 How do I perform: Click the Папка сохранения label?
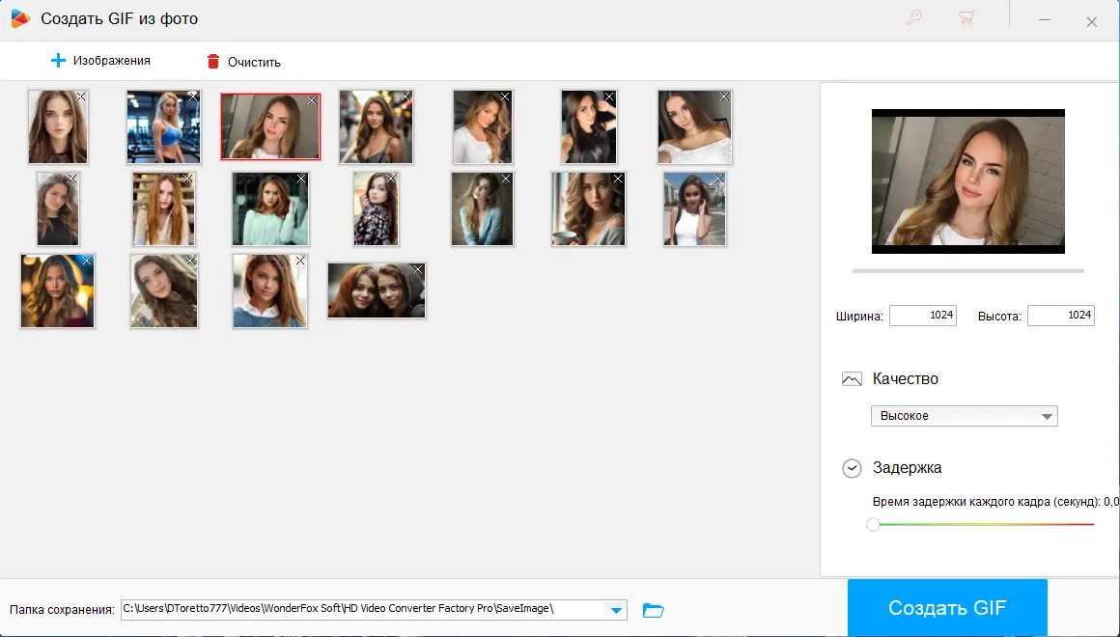pos(62,610)
